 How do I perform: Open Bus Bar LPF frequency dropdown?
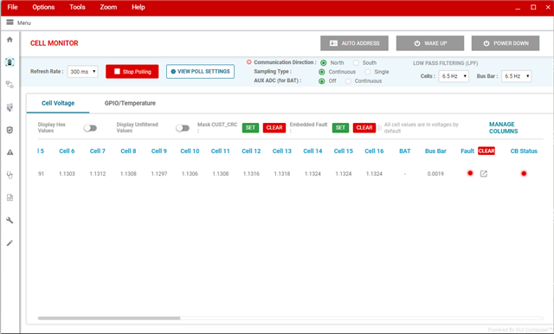click(x=516, y=76)
